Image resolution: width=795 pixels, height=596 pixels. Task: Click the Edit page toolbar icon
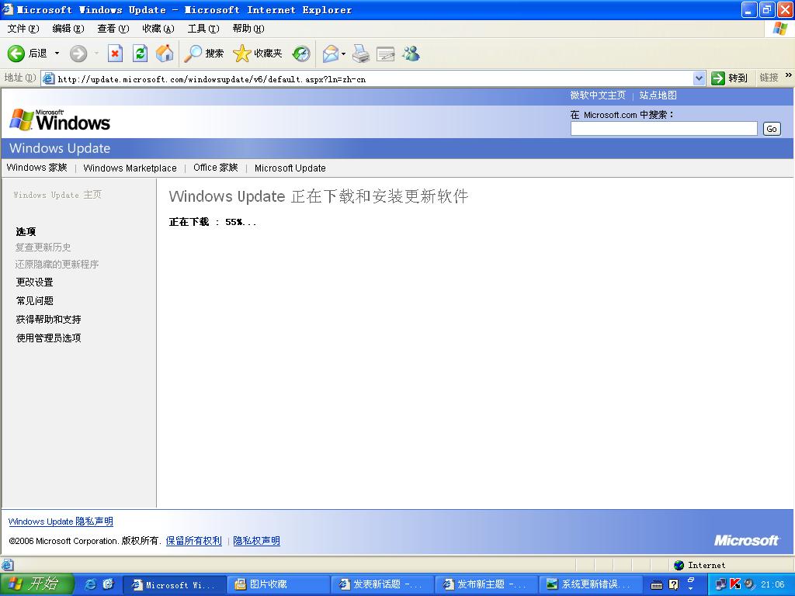point(386,54)
